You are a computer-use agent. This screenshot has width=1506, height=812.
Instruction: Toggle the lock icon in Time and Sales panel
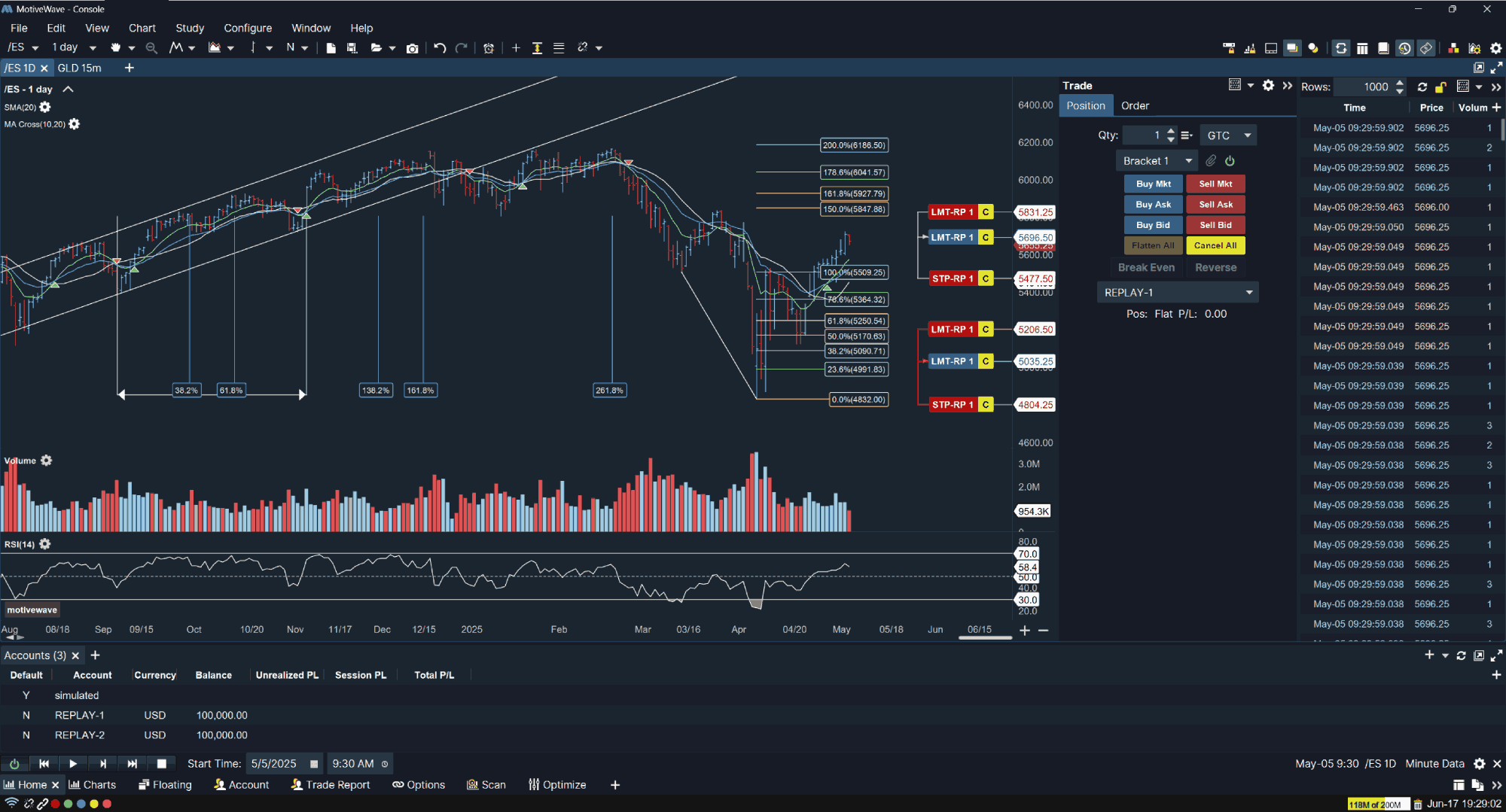click(x=1440, y=87)
